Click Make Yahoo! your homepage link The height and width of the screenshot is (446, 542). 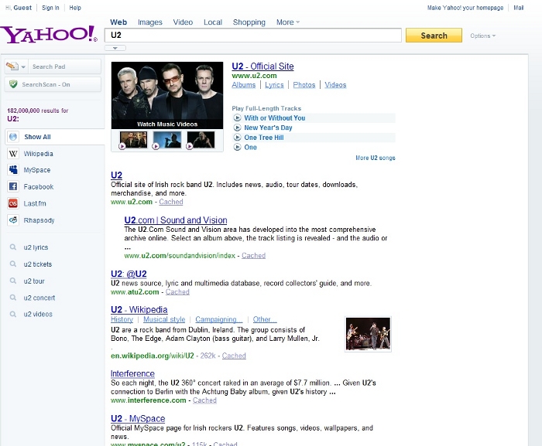pos(465,8)
